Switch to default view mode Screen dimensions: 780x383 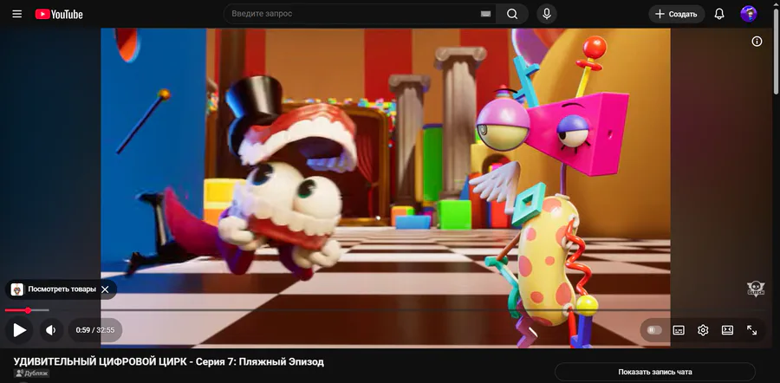[727, 330]
